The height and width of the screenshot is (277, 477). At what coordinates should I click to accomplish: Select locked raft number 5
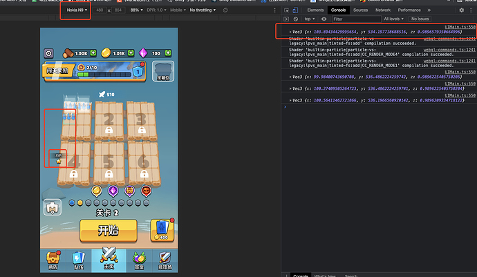point(109,164)
